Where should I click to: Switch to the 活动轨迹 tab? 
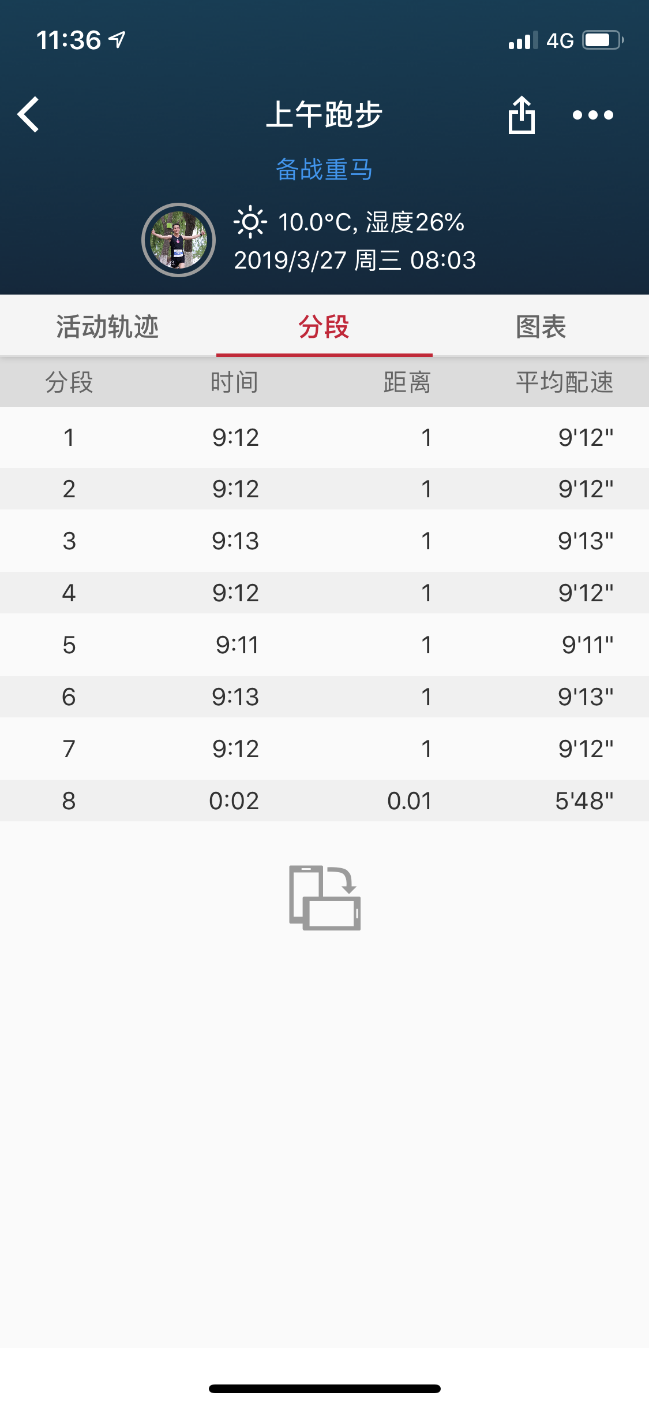click(108, 327)
